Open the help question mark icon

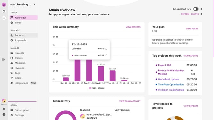pyautogui.click(x=4, y=115)
